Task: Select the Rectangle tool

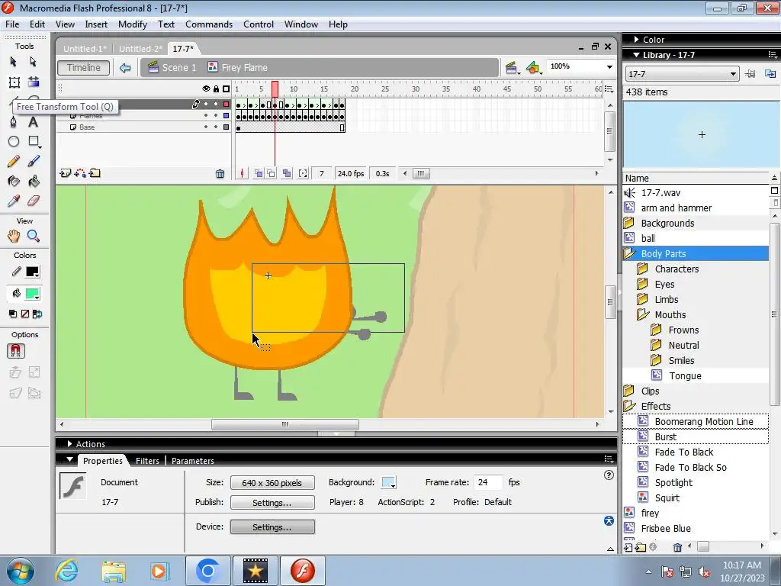Action: click(x=34, y=141)
